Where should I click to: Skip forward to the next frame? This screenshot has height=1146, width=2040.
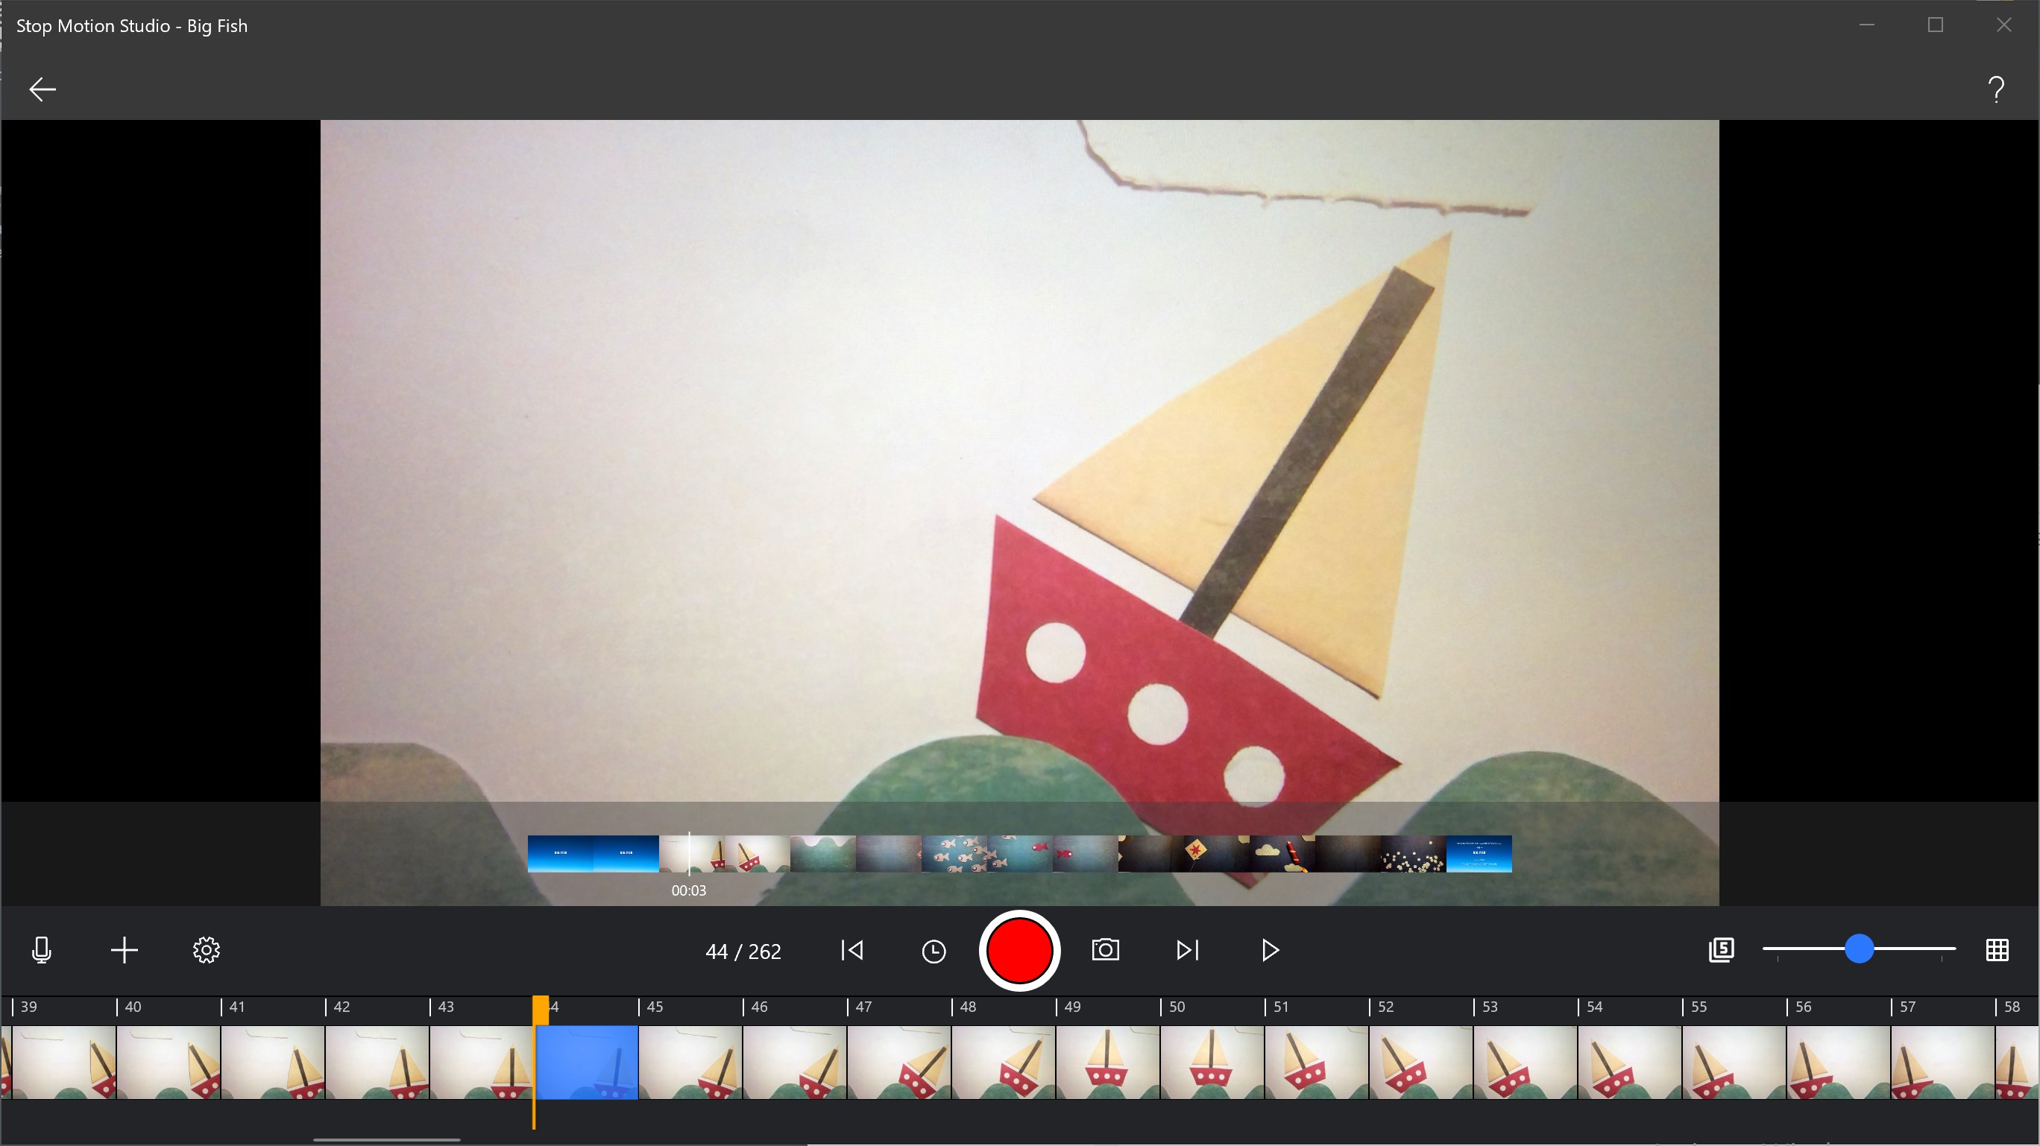pos(1186,951)
